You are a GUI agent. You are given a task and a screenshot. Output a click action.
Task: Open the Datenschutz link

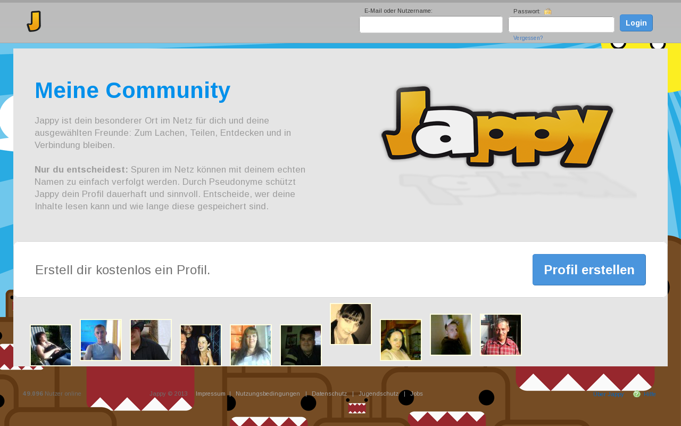pyautogui.click(x=329, y=394)
